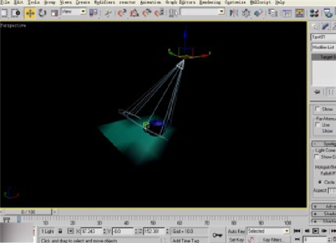Open Mini Curve Editor icon left of trackbar

coord(7,220)
